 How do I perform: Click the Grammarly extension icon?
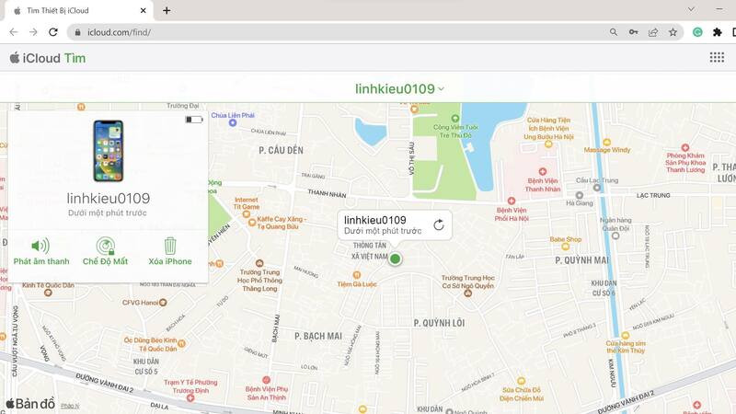697,31
